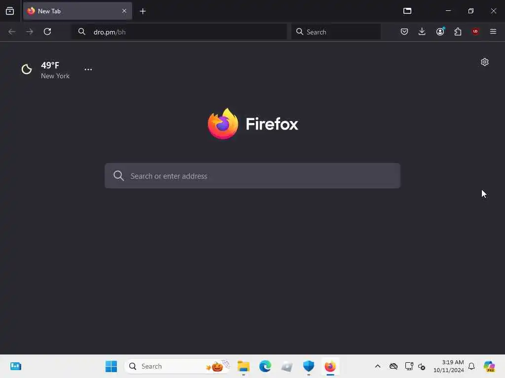This screenshot has height=378, width=505.
Task: Show hidden system tray icons
Action: [x=378, y=366]
